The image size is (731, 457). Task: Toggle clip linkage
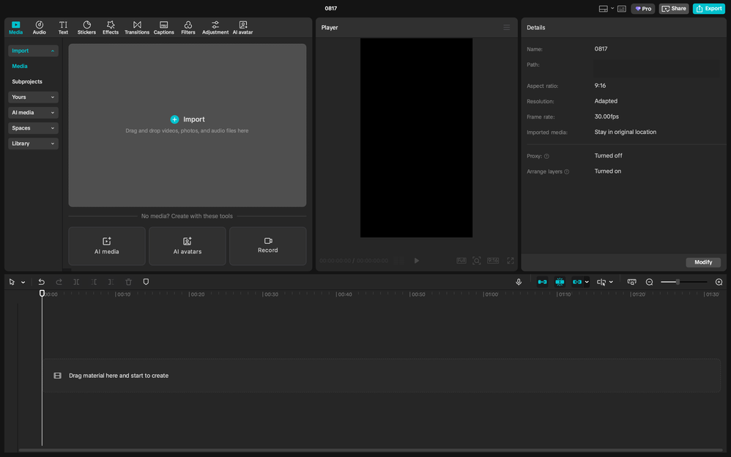coord(577,282)
